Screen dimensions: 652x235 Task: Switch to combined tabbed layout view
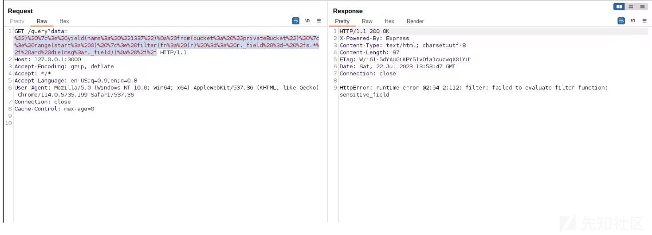click(642, 7)
